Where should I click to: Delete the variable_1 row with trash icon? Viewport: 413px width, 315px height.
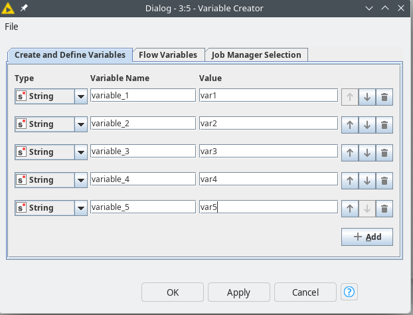[x=384, y=96]
